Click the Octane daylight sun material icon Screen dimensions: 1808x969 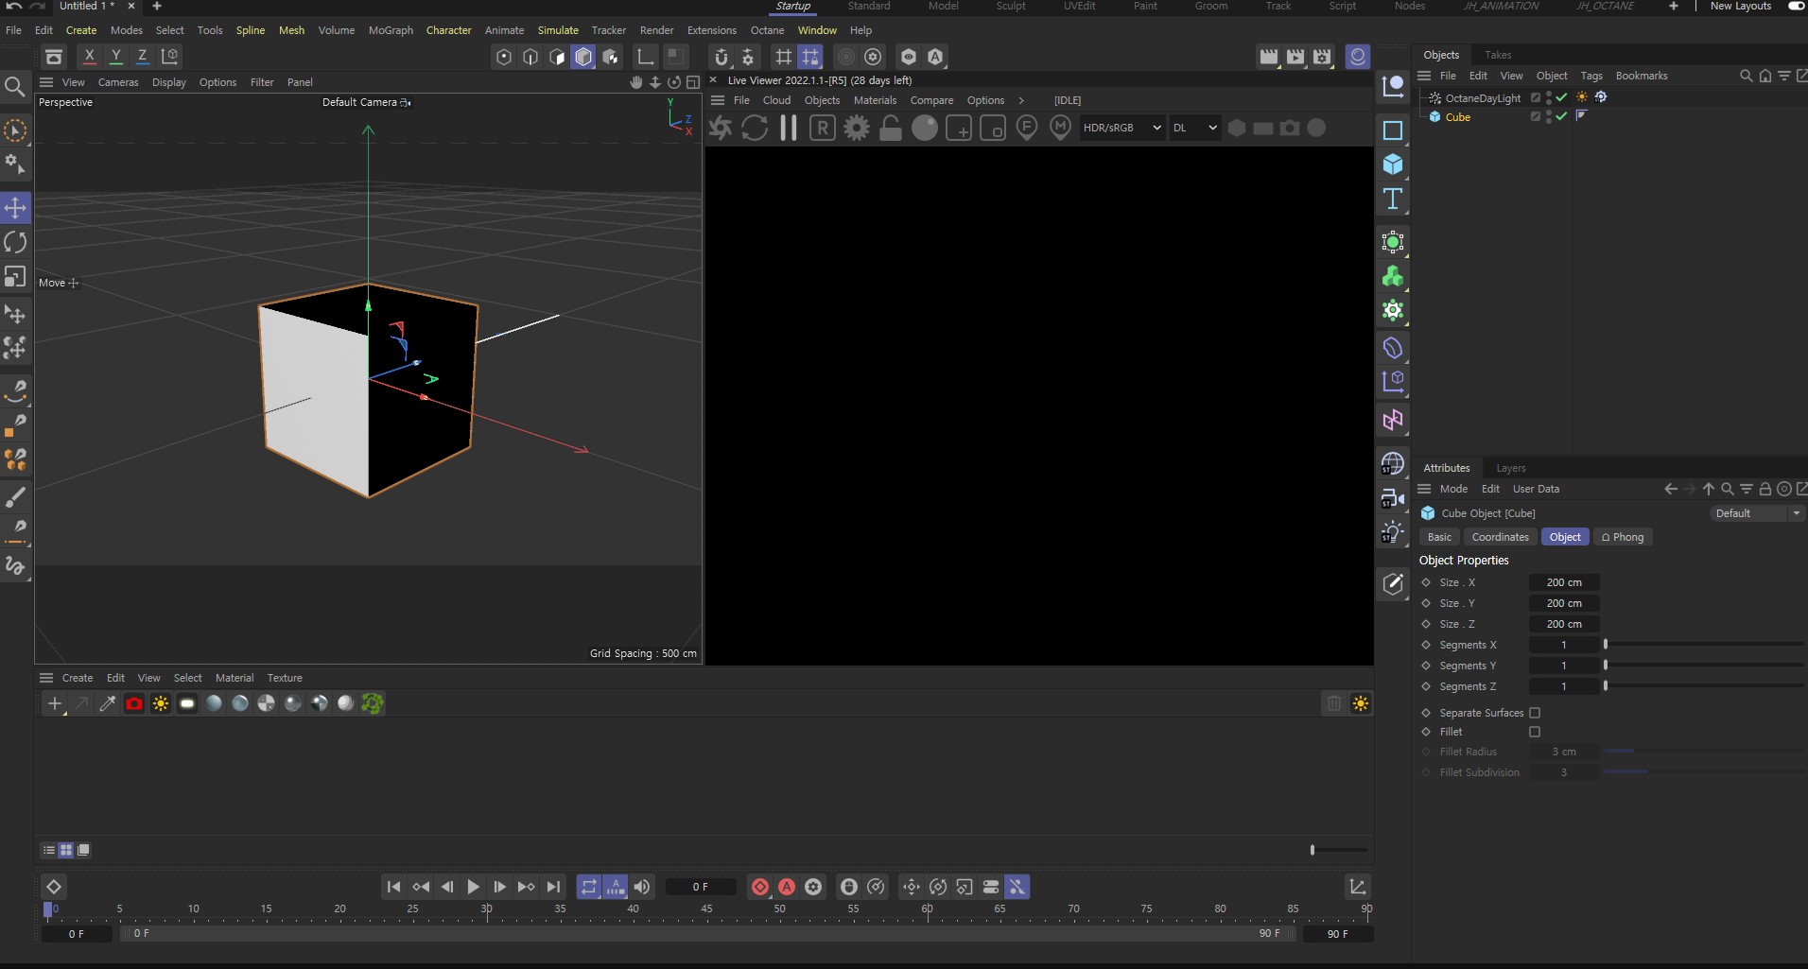tap(161, 703)
